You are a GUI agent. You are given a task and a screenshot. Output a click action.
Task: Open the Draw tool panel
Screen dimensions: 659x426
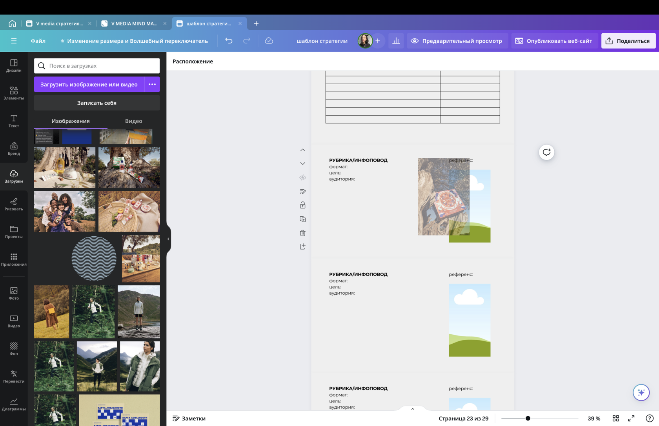point(14,204)
